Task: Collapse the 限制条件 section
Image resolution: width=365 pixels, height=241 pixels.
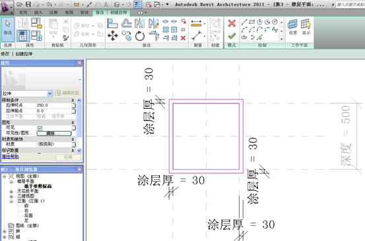Action: click(x=73, y=100)
